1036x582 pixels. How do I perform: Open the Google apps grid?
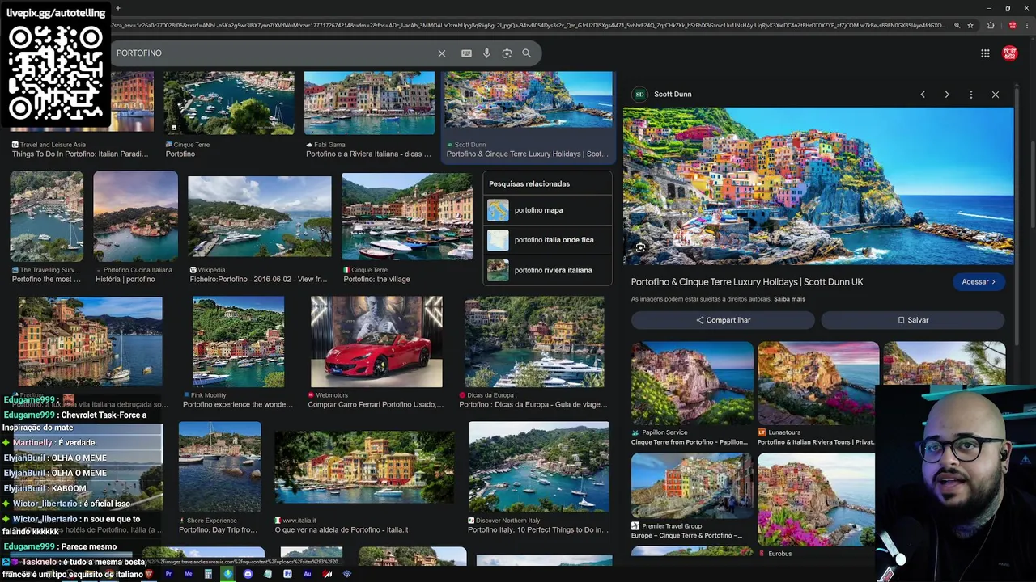(985, 53)
